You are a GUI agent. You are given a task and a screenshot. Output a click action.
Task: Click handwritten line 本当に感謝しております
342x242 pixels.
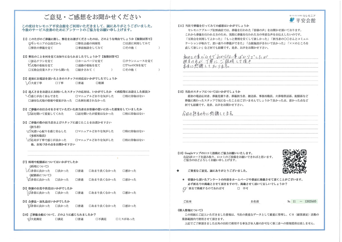click(x=206, y=66)
